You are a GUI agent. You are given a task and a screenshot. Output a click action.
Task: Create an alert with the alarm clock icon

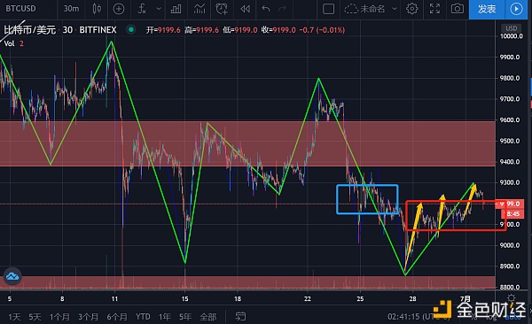[222, 9]
